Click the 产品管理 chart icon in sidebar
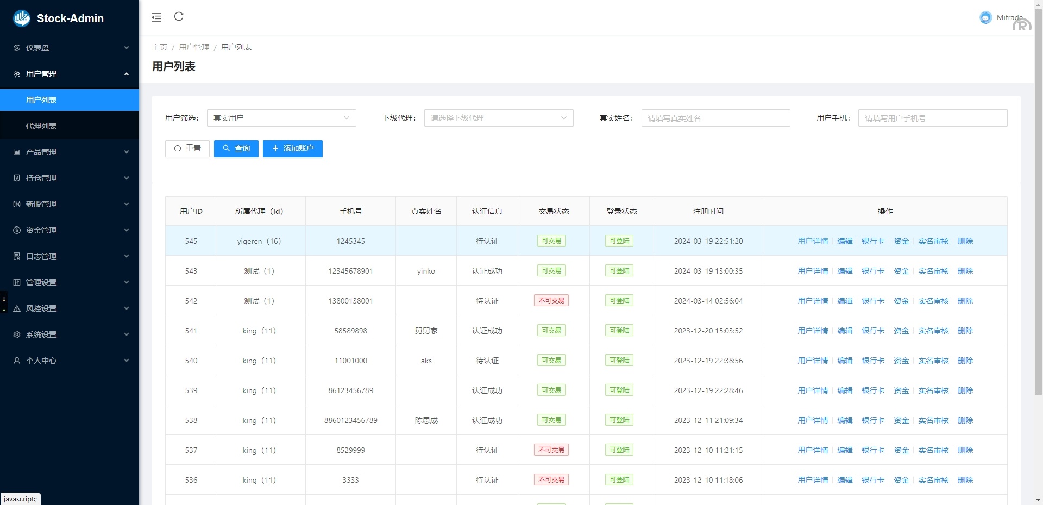The height and width of the screenshot is (505, 1043). (x=17, y=152)
